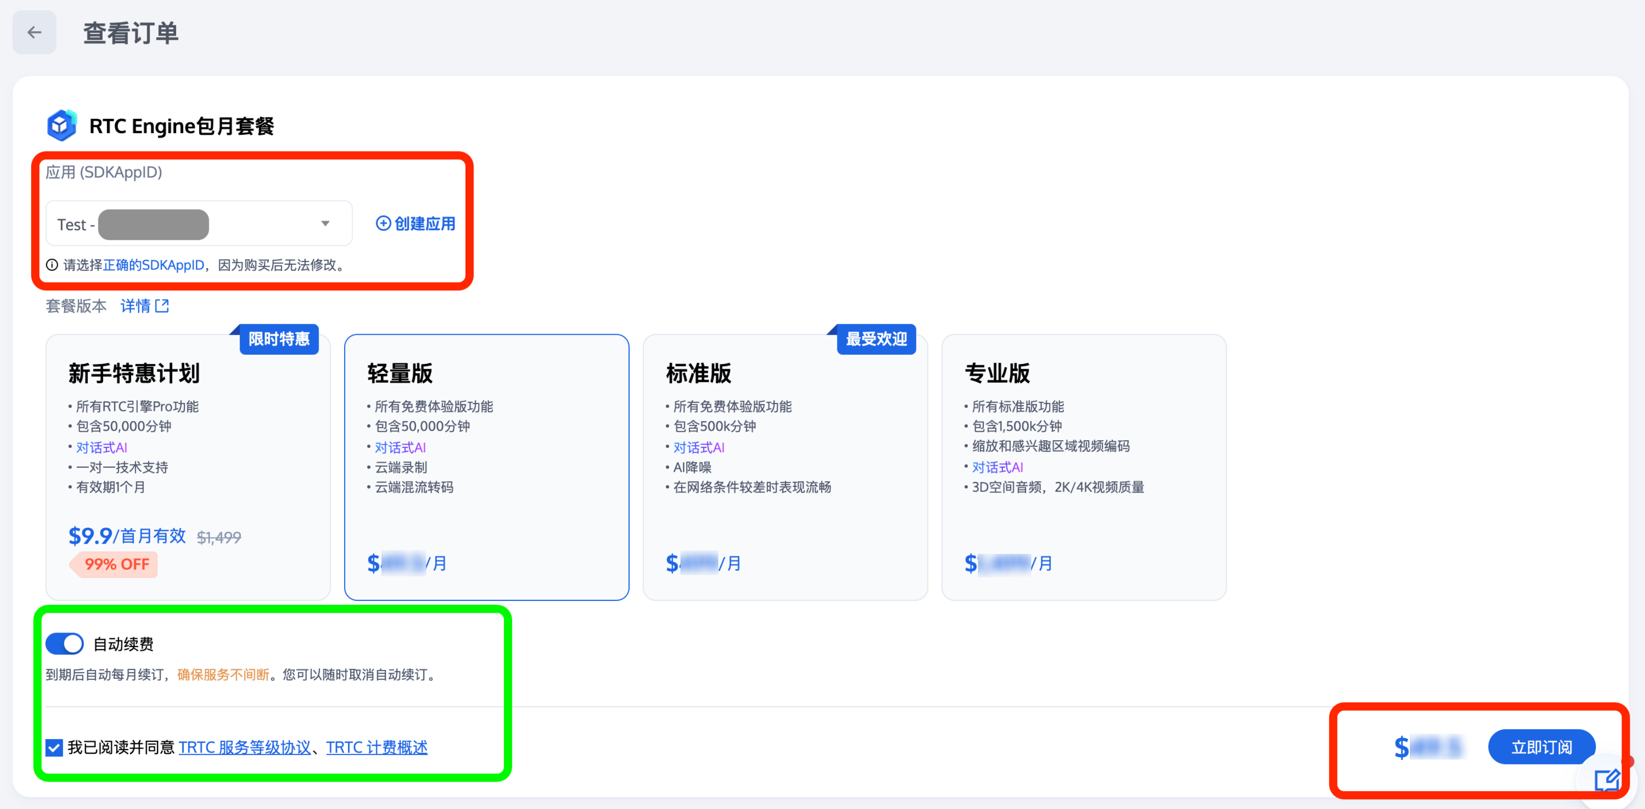Open the 正确的SDKAppID link
Viewport: 1645px width, 809px height.
pos(153,265)
